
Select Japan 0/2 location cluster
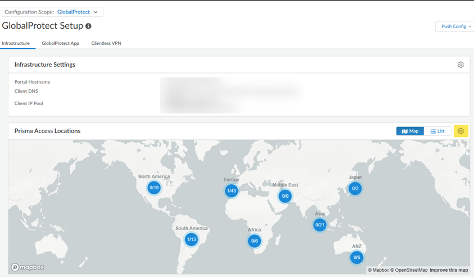point(355,189)
